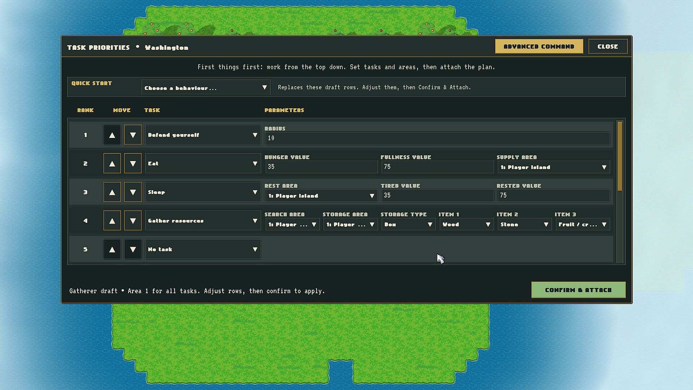Move Eat task up one rank
The width and height of the screenshot is (693, 390).
click(112, 164)
